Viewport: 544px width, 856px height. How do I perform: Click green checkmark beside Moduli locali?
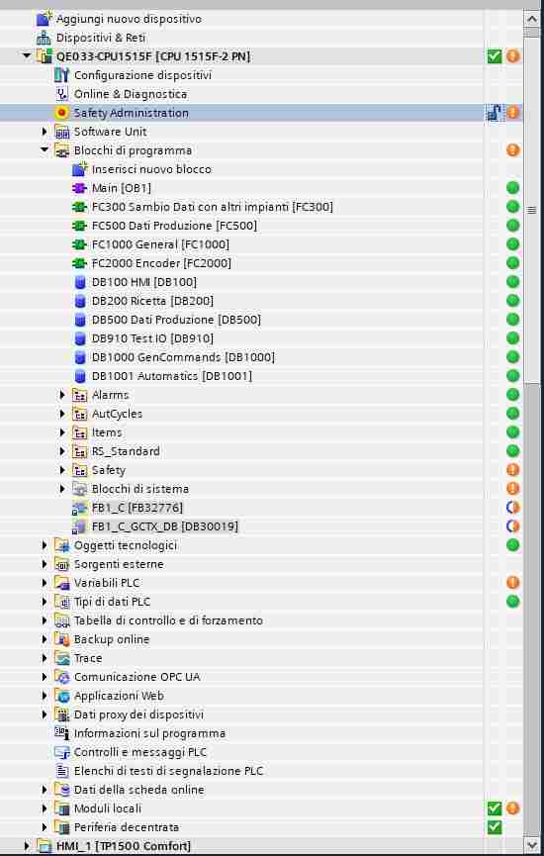coord(495,808)
